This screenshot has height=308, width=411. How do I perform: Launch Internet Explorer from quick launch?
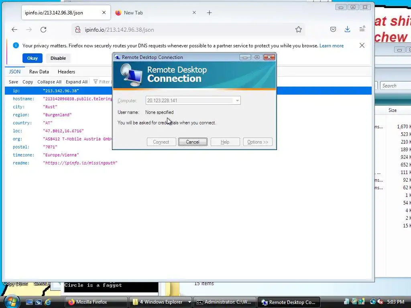point(48,302)
